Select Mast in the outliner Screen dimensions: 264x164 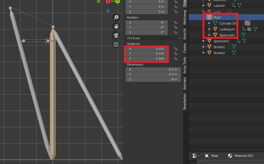coord(217,17)
